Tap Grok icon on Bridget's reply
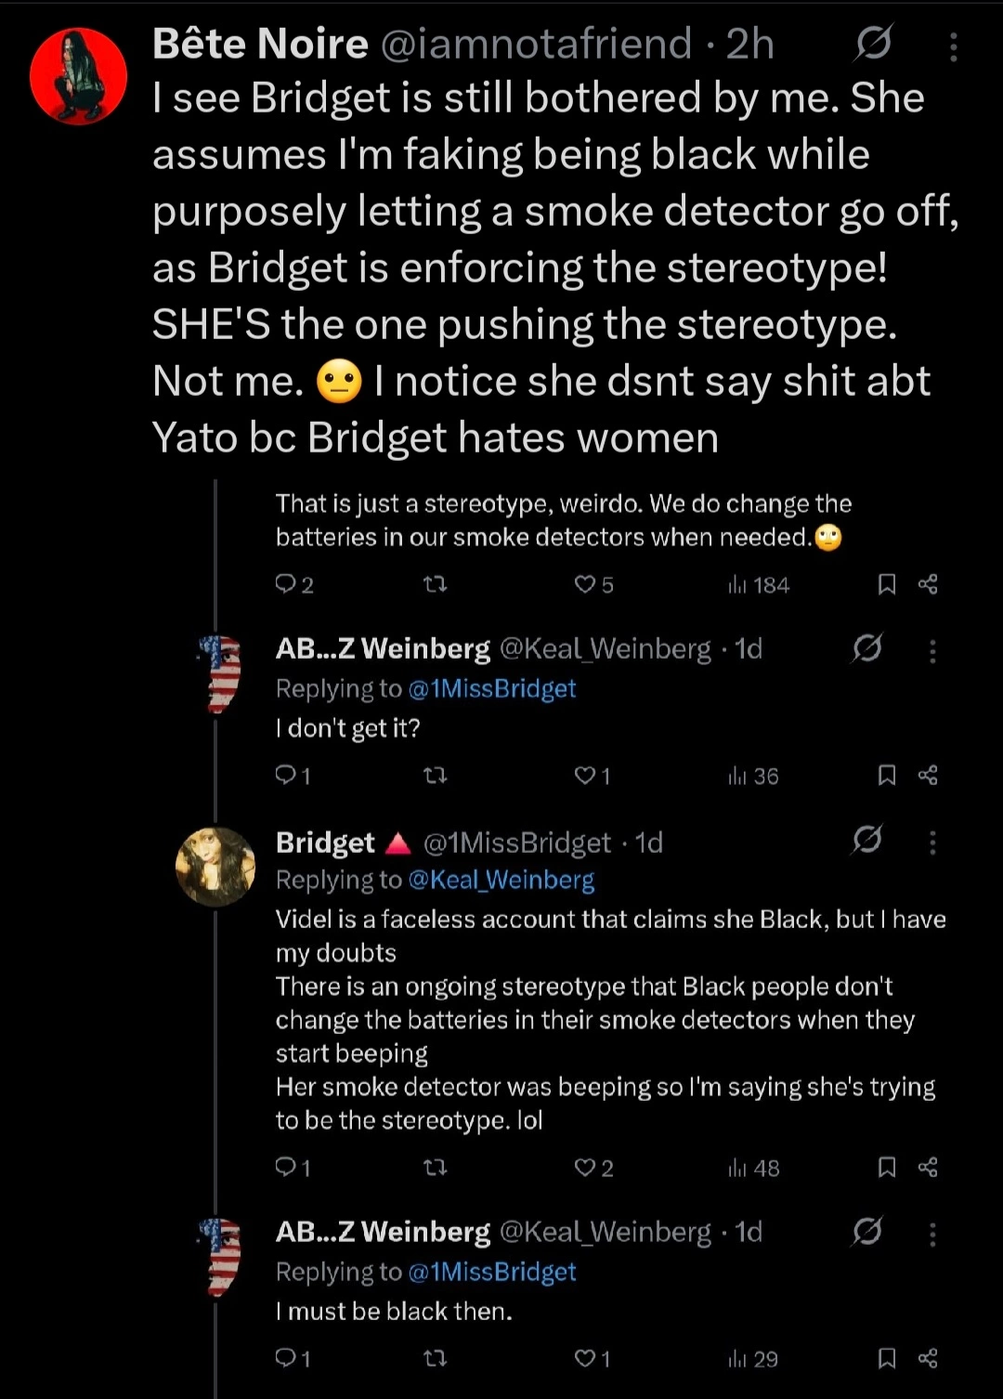 [x=866, y=840]
